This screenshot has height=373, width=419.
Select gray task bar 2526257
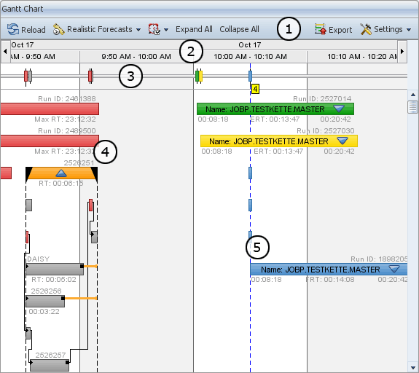(x=50, y=365)
